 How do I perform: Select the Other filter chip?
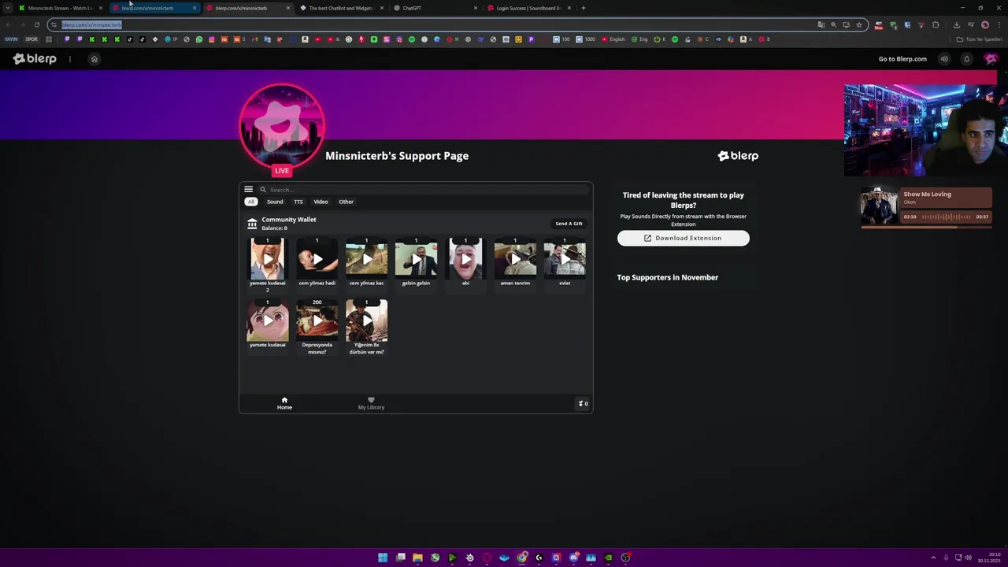click(x=346, y=202)
